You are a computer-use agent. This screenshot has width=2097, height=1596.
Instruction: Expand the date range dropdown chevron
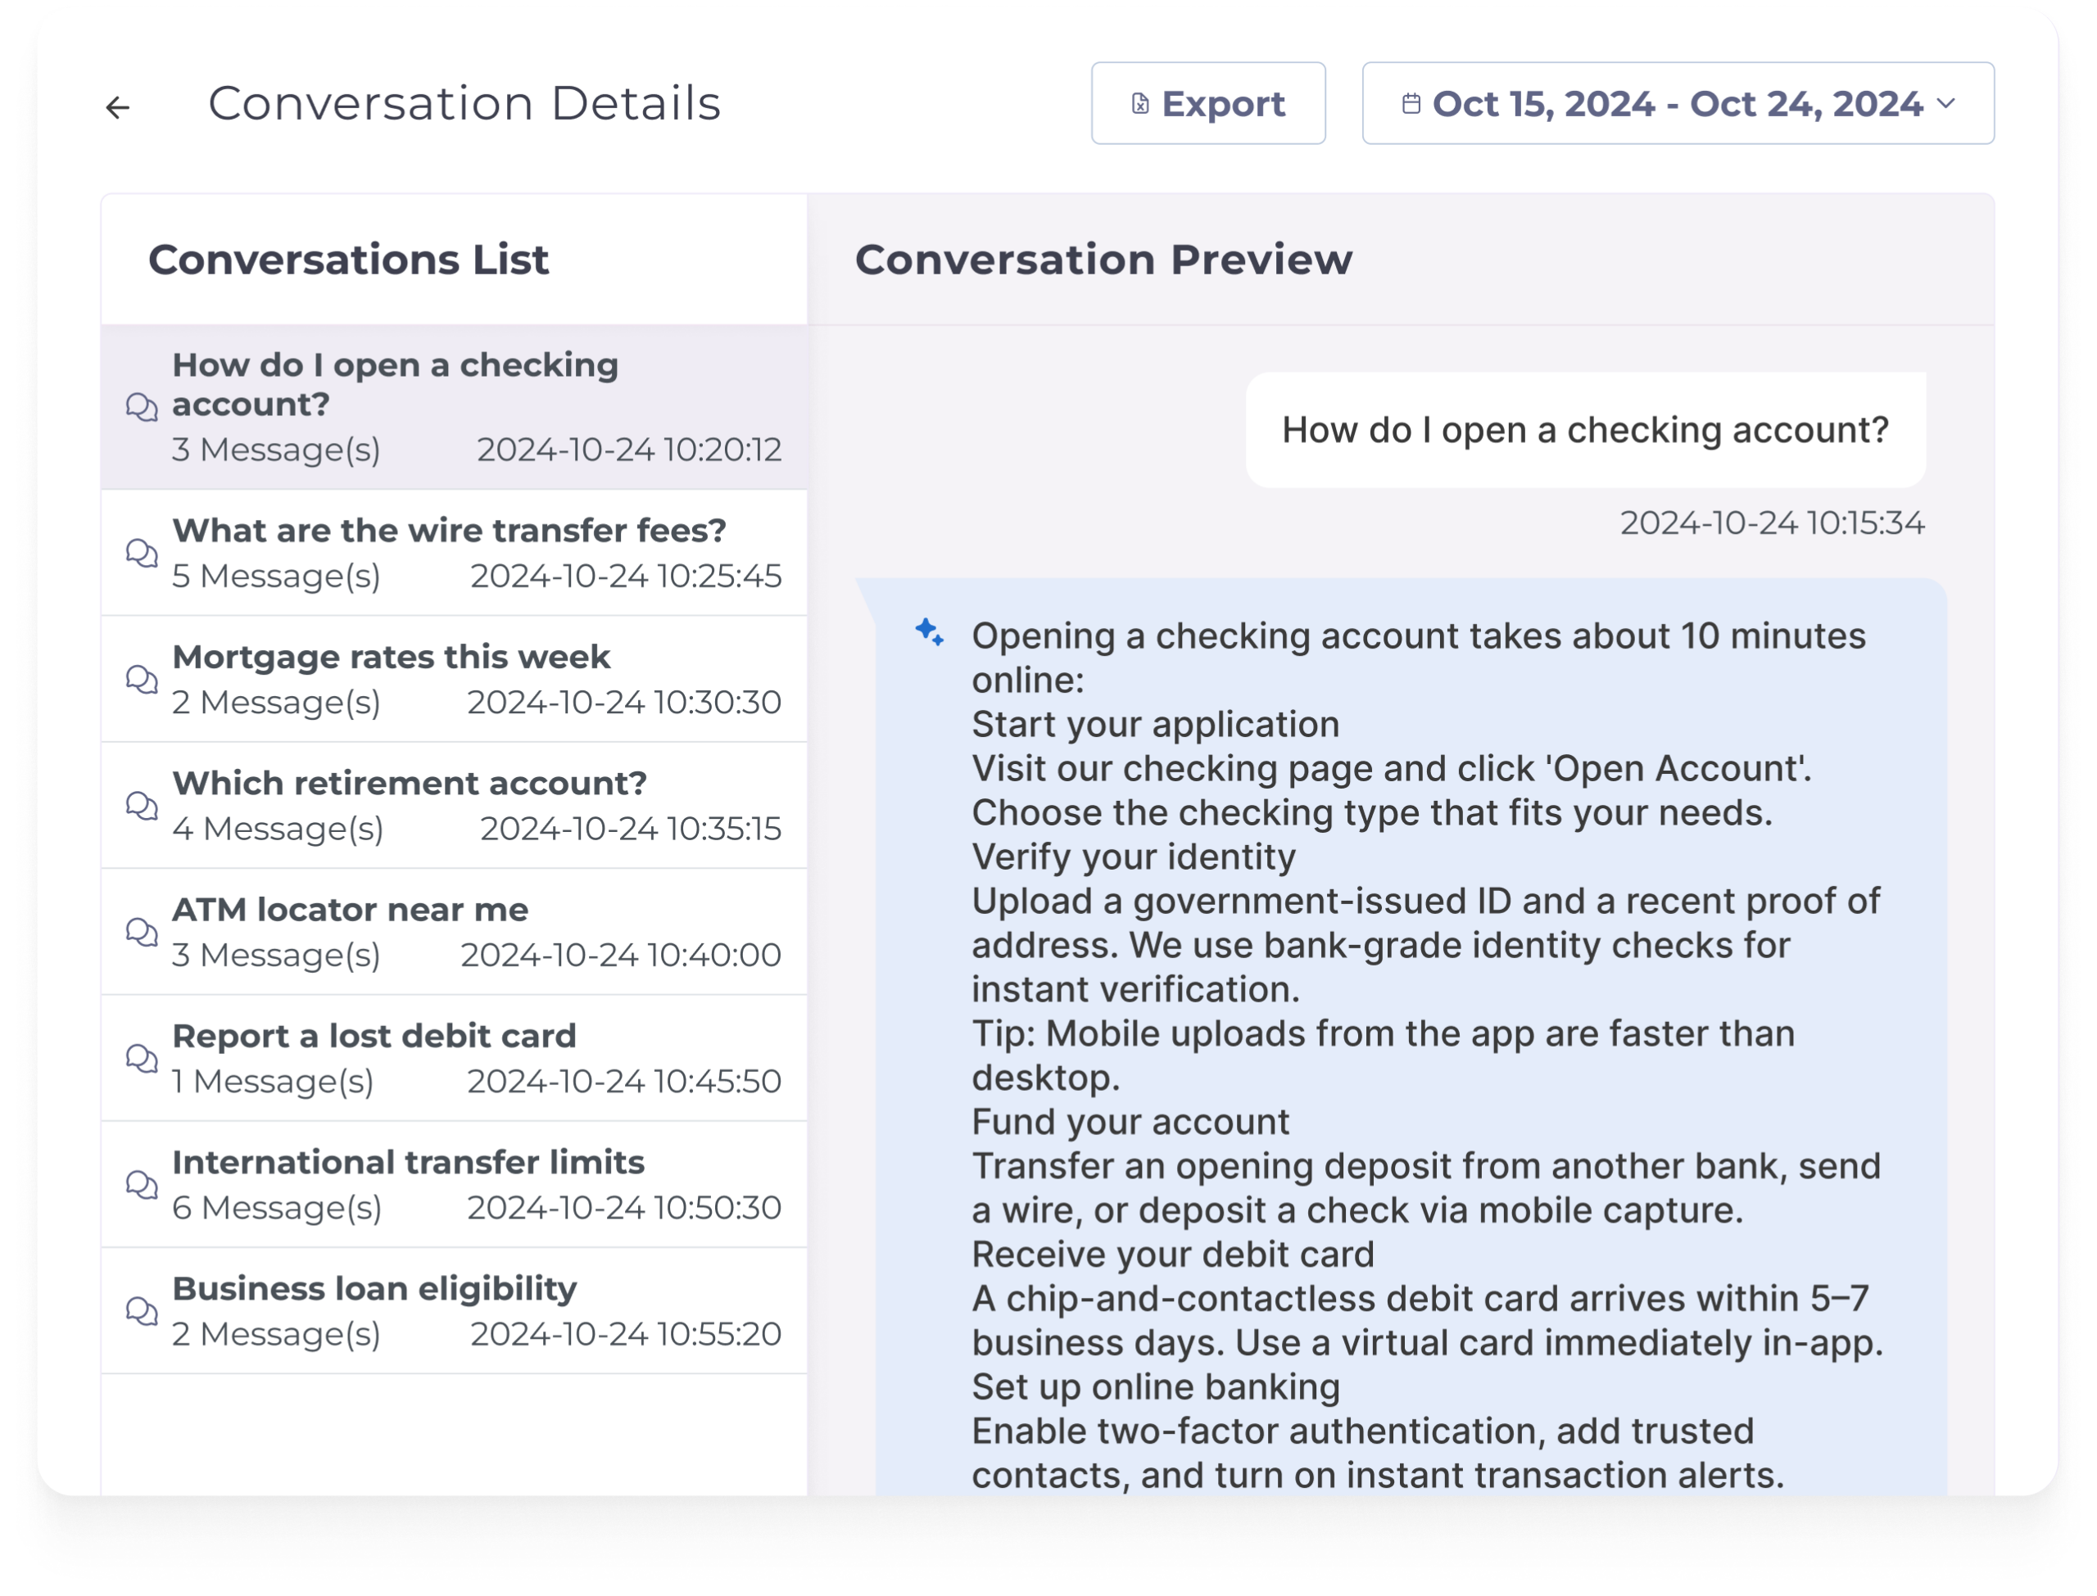click(x=1945, y=102)
